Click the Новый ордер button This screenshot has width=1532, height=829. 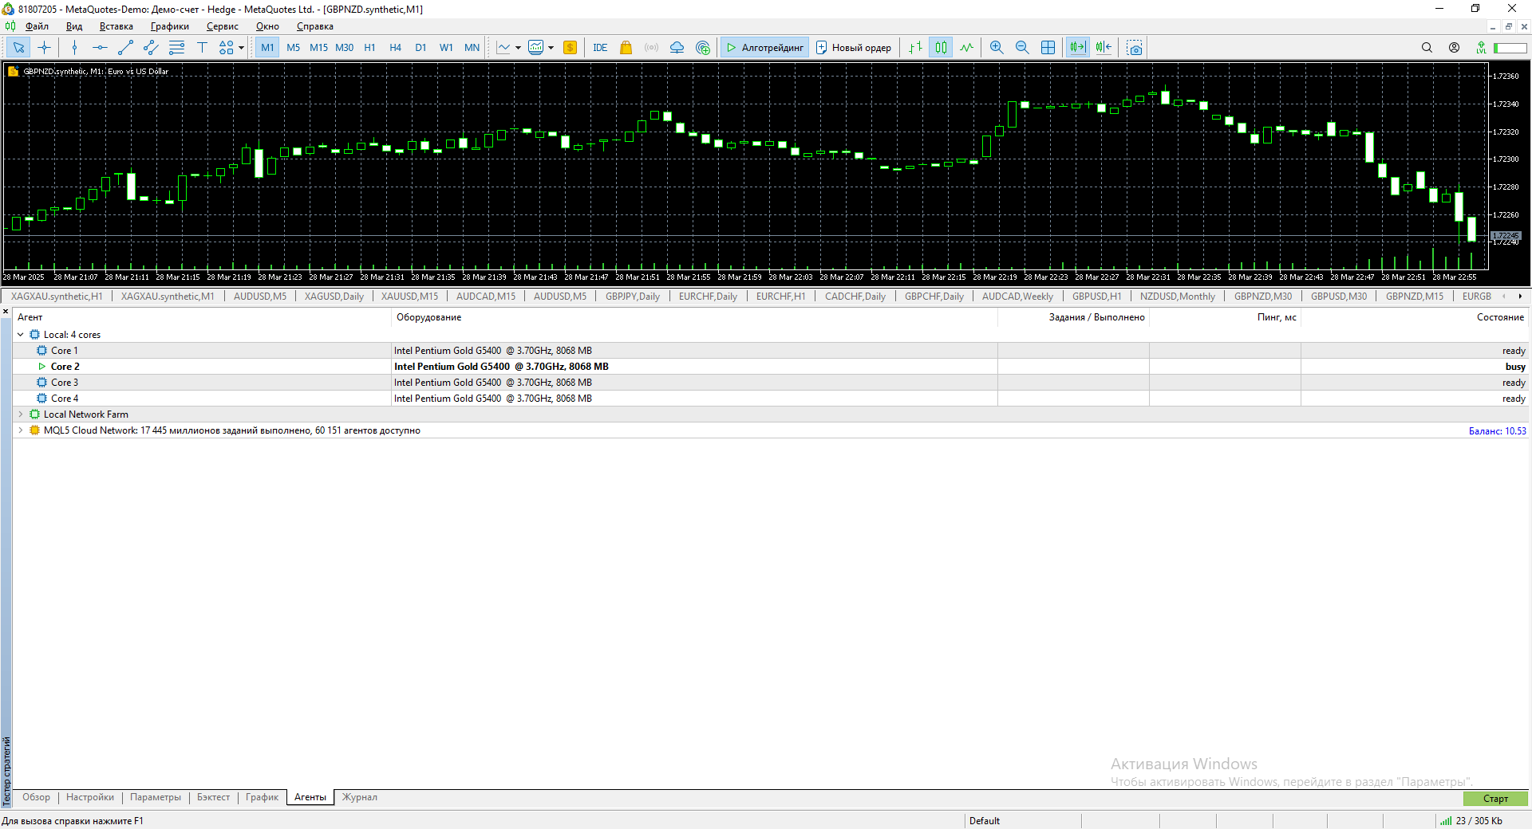pyautogui.click(x=853, y=48)
